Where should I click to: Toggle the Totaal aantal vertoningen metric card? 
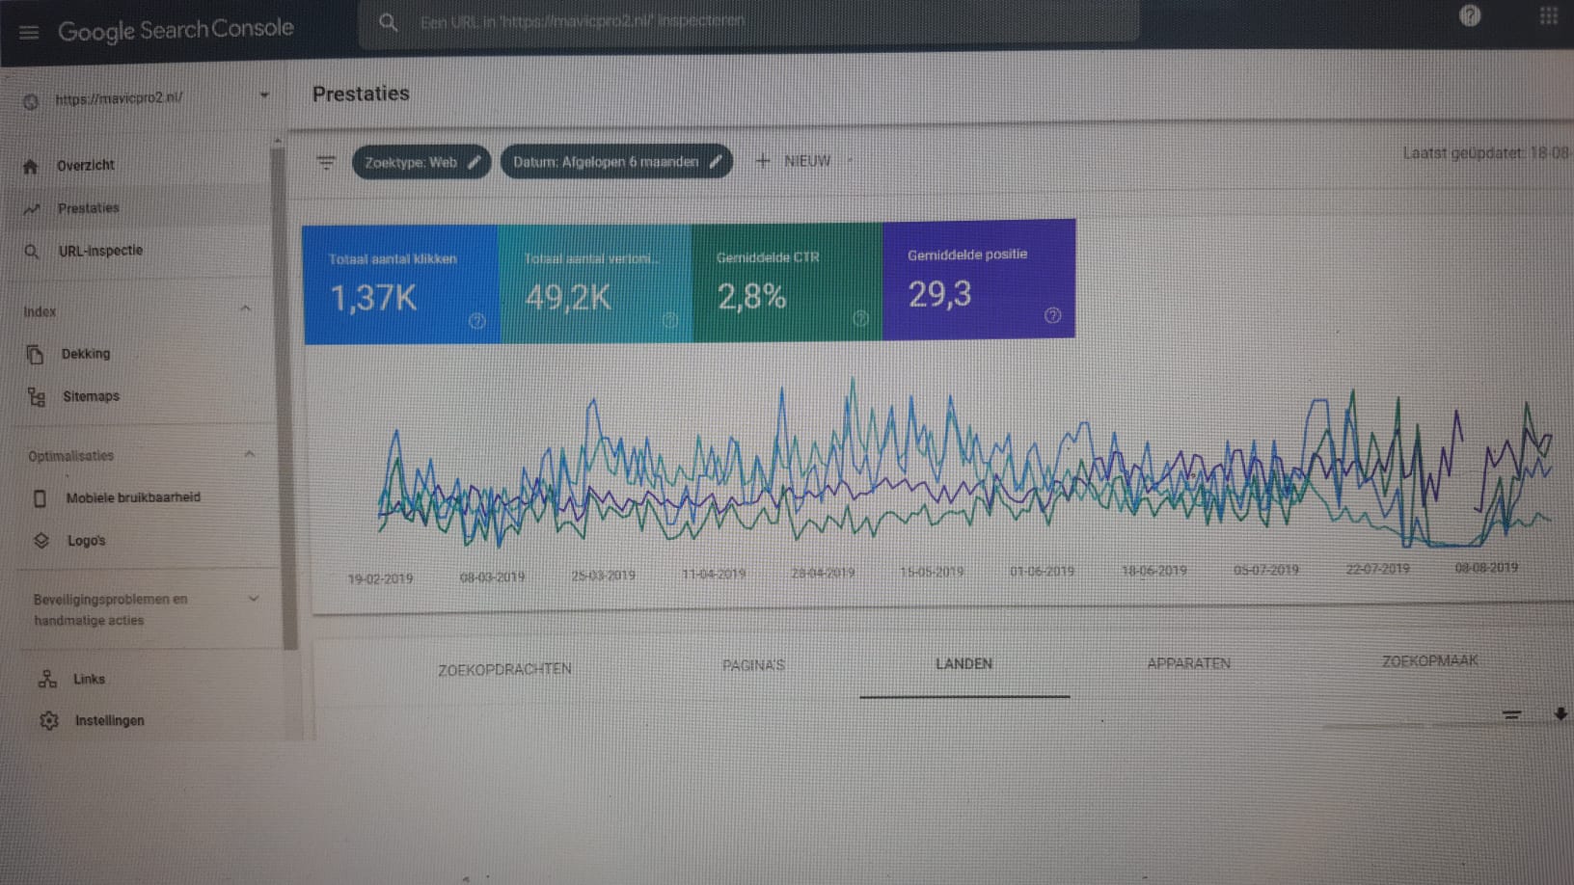[x=595, y=283]
